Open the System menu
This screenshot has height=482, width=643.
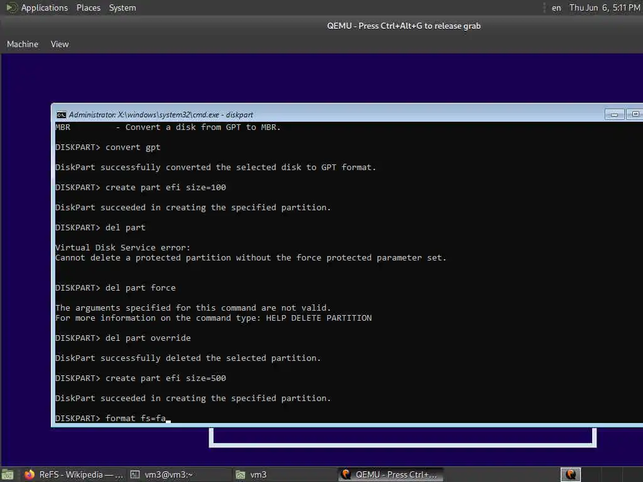click(122, 8)
